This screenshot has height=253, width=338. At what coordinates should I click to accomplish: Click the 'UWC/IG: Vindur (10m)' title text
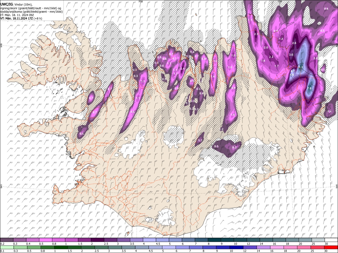click(16, 4)
